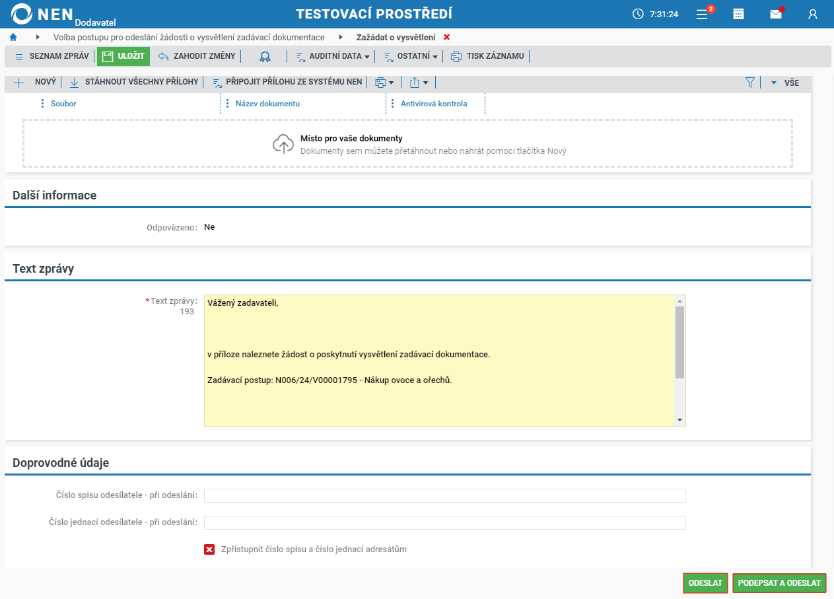Open Seznam zpráv list

52,56
